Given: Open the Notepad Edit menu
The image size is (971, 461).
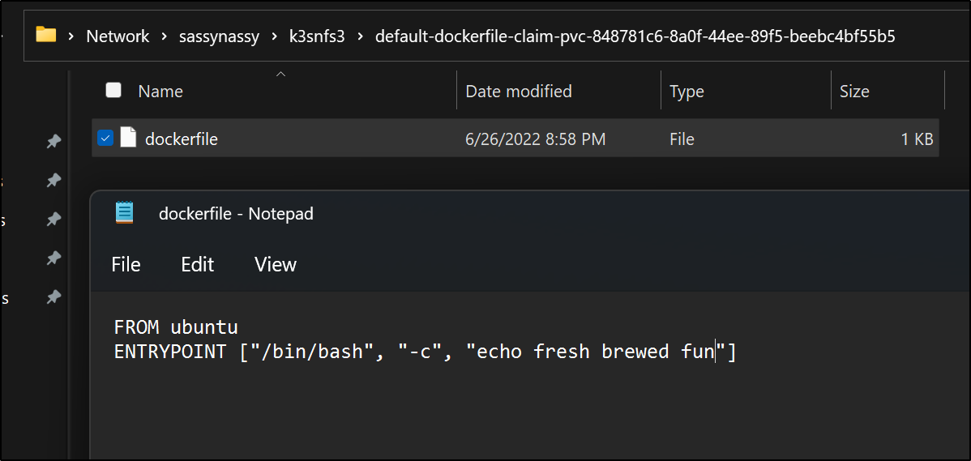Looking at the screenshot, I should (x=198, y=265).
